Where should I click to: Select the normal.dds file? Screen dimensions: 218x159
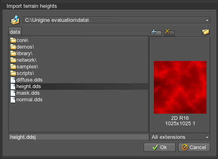point(30,100)
